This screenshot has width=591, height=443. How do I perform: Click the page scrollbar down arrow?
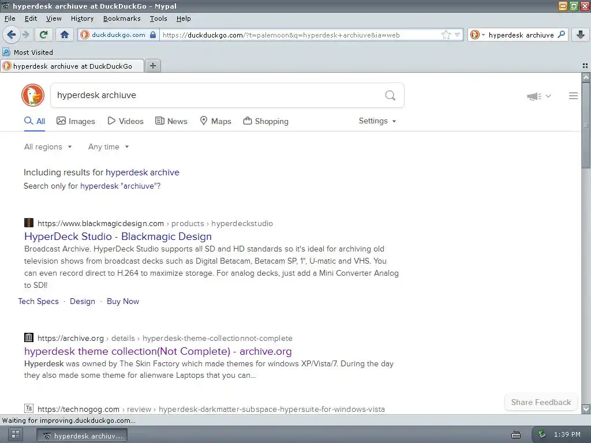(586, 409)
